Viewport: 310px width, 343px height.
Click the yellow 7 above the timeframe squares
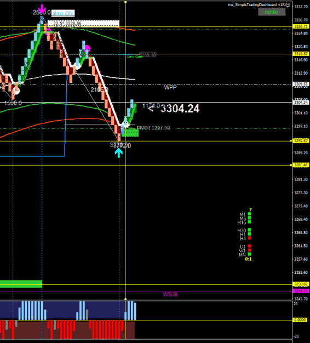pos(250,210)
